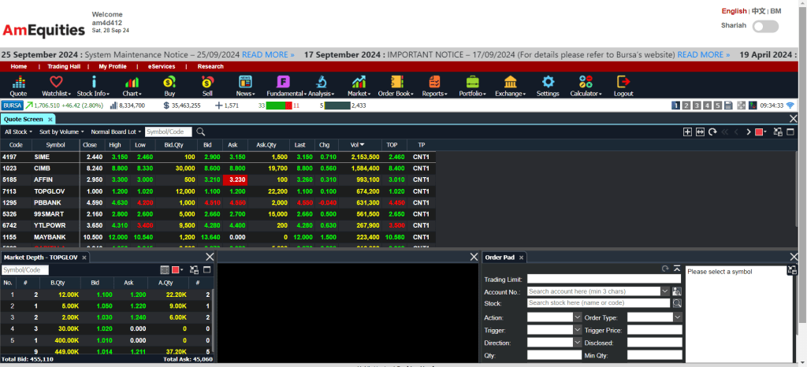Viewport: 807px width, 367px height.
Task: Switch to workspace layout 2
Action: coord(686,106)
